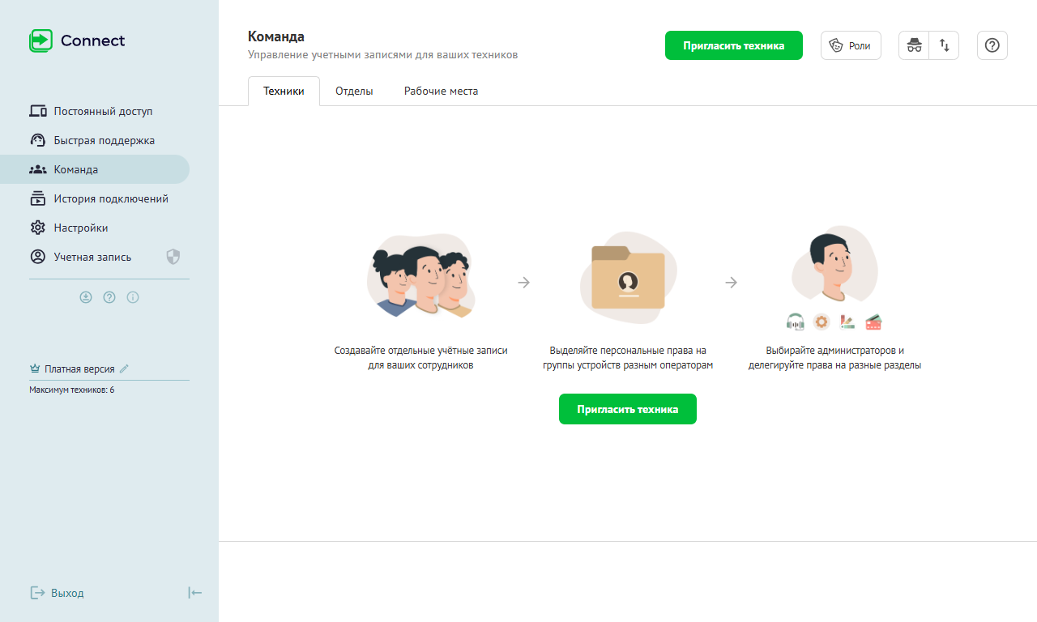This screenshot has width=1037, height=622.
Task: Click the Connect logo icon
Action: coord(41,40)
